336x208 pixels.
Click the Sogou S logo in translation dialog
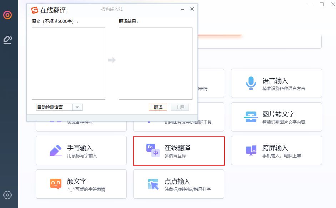[35, 10]
